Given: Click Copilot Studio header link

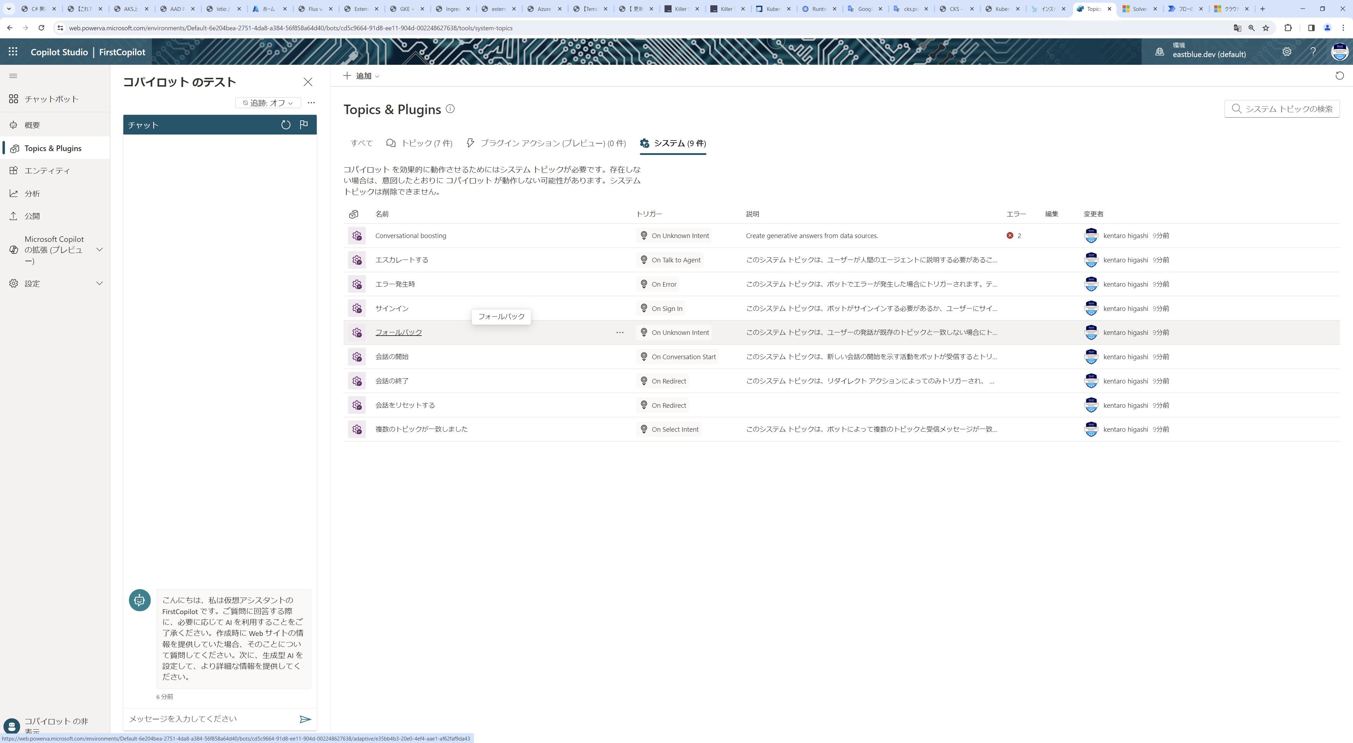Looking at the screenshot, I should click(x=59, y=52).
